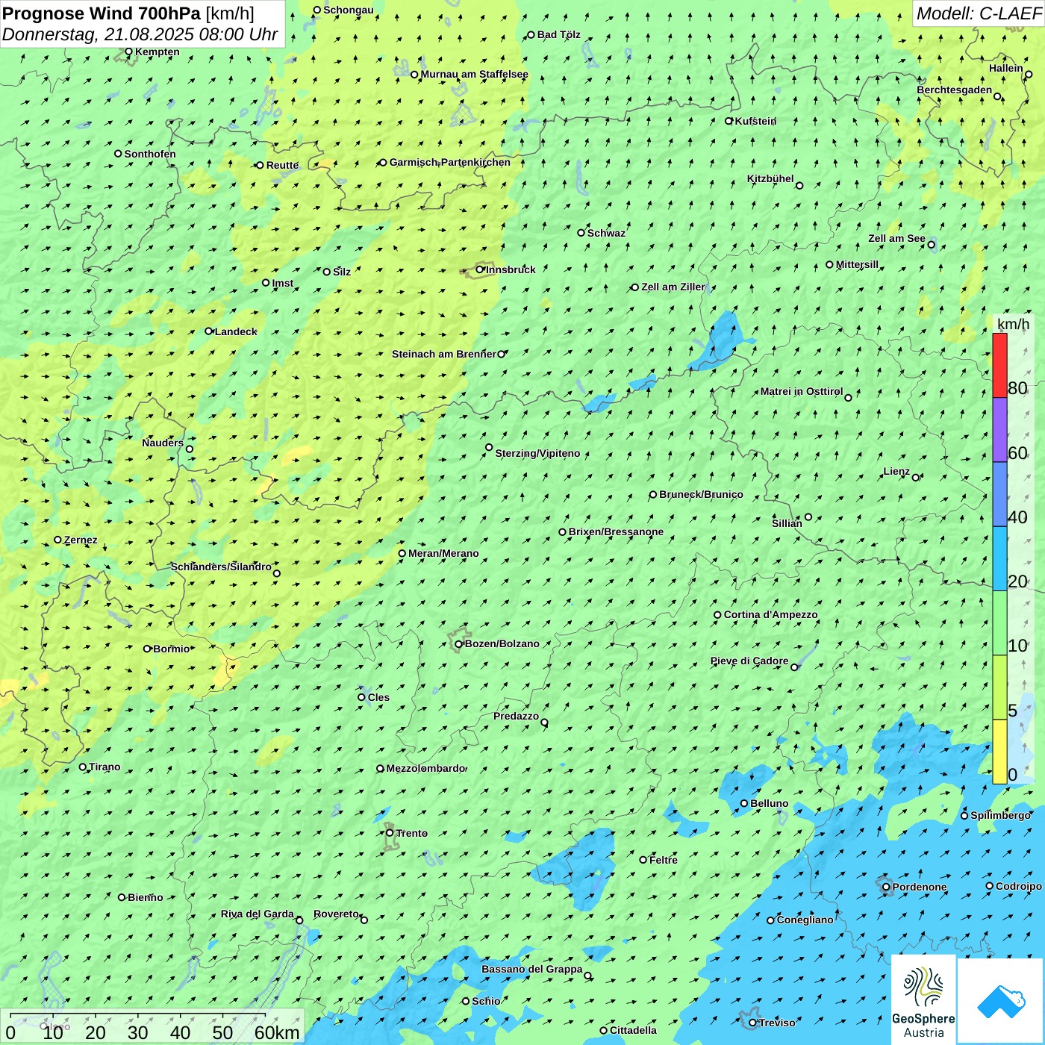Click the 'Matrei in Osttirol' label
Screen dimensions: 1045x1045
[x=802, y=391]
